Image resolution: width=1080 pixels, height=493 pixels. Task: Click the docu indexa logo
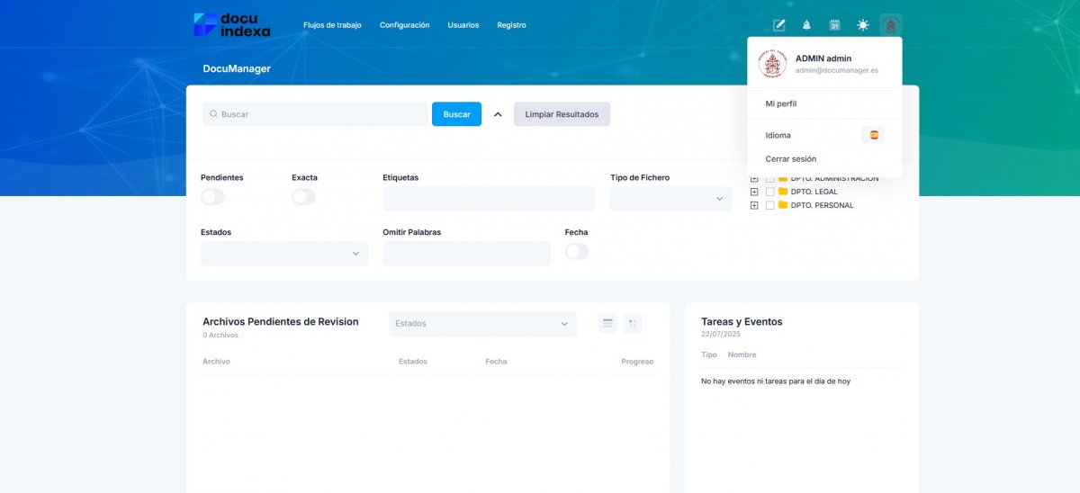232,24
